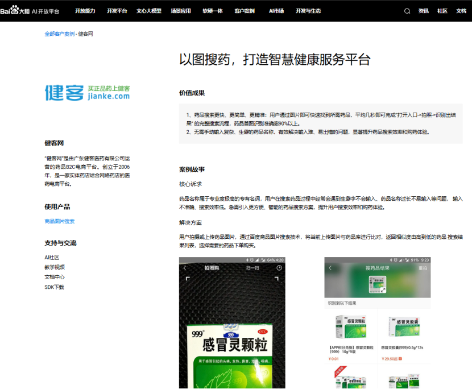The image size is (472, 389).
Task: Tap the back arrow on the 搜药品结果 screen
Action: [x=331, y=268]
